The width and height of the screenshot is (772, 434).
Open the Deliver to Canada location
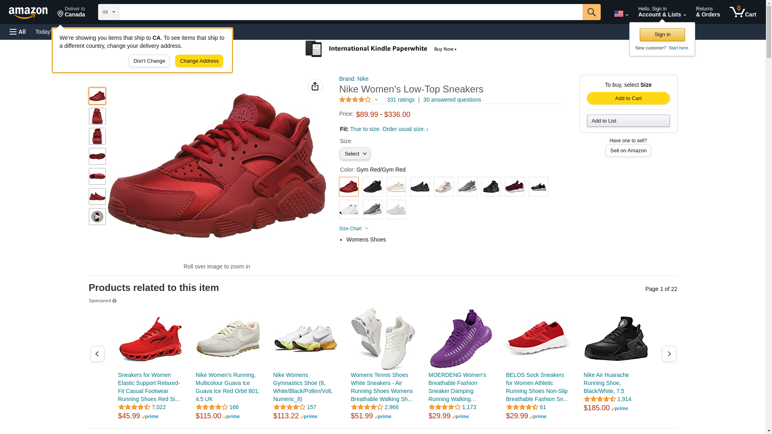[x=71, y=12]
